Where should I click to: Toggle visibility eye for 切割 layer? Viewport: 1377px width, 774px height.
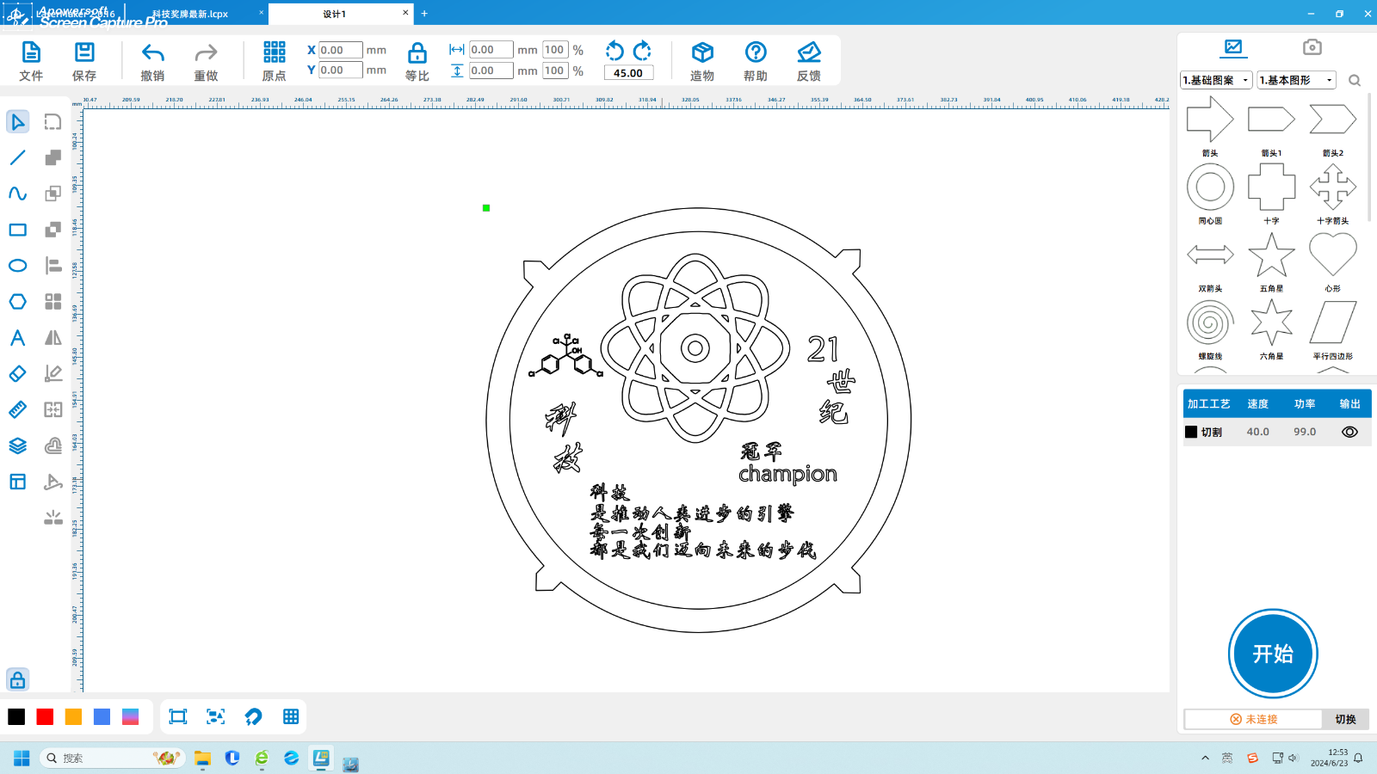point(1349,432)
